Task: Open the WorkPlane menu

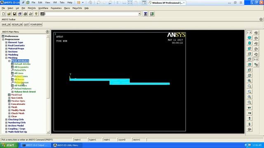Action: coord(43,8)
